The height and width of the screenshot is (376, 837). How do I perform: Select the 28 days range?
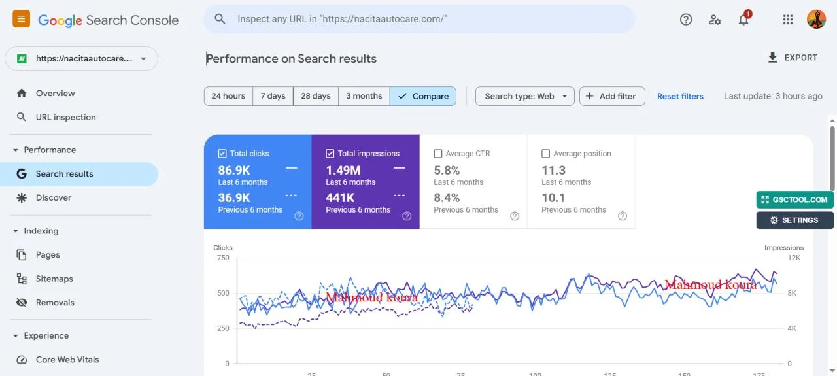tap(316, 96)
